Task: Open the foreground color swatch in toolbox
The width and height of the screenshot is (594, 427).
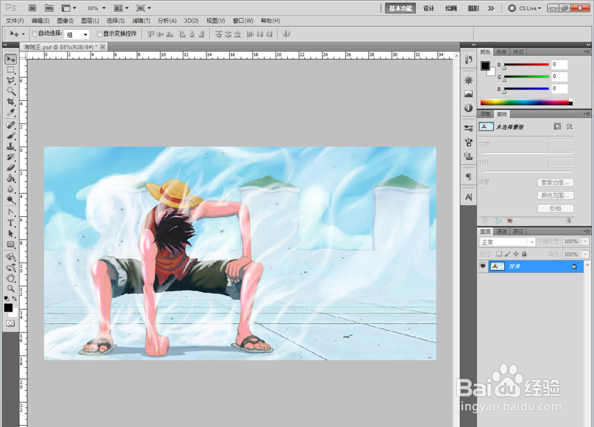Action: [x=8, y=308]
